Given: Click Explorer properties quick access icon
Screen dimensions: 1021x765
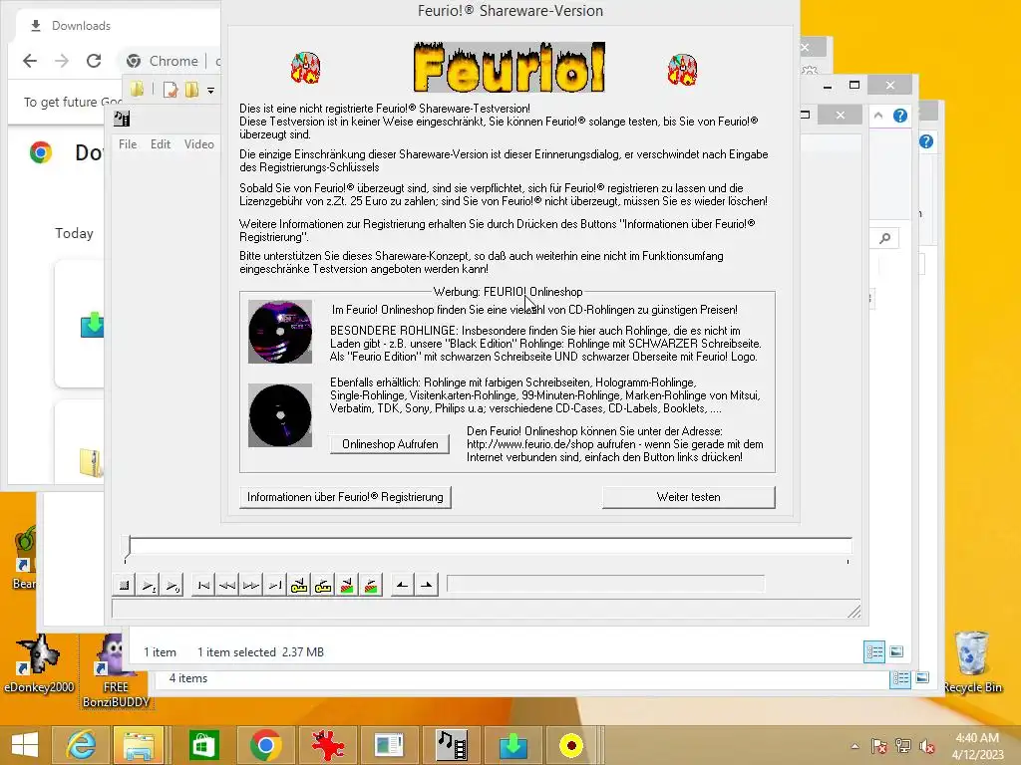Looking at the screenshot, I should click(x=170, y=90).
